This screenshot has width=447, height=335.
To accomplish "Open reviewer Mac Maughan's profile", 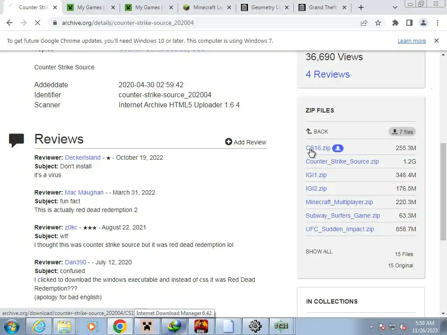I will click(x=84, y=192).
